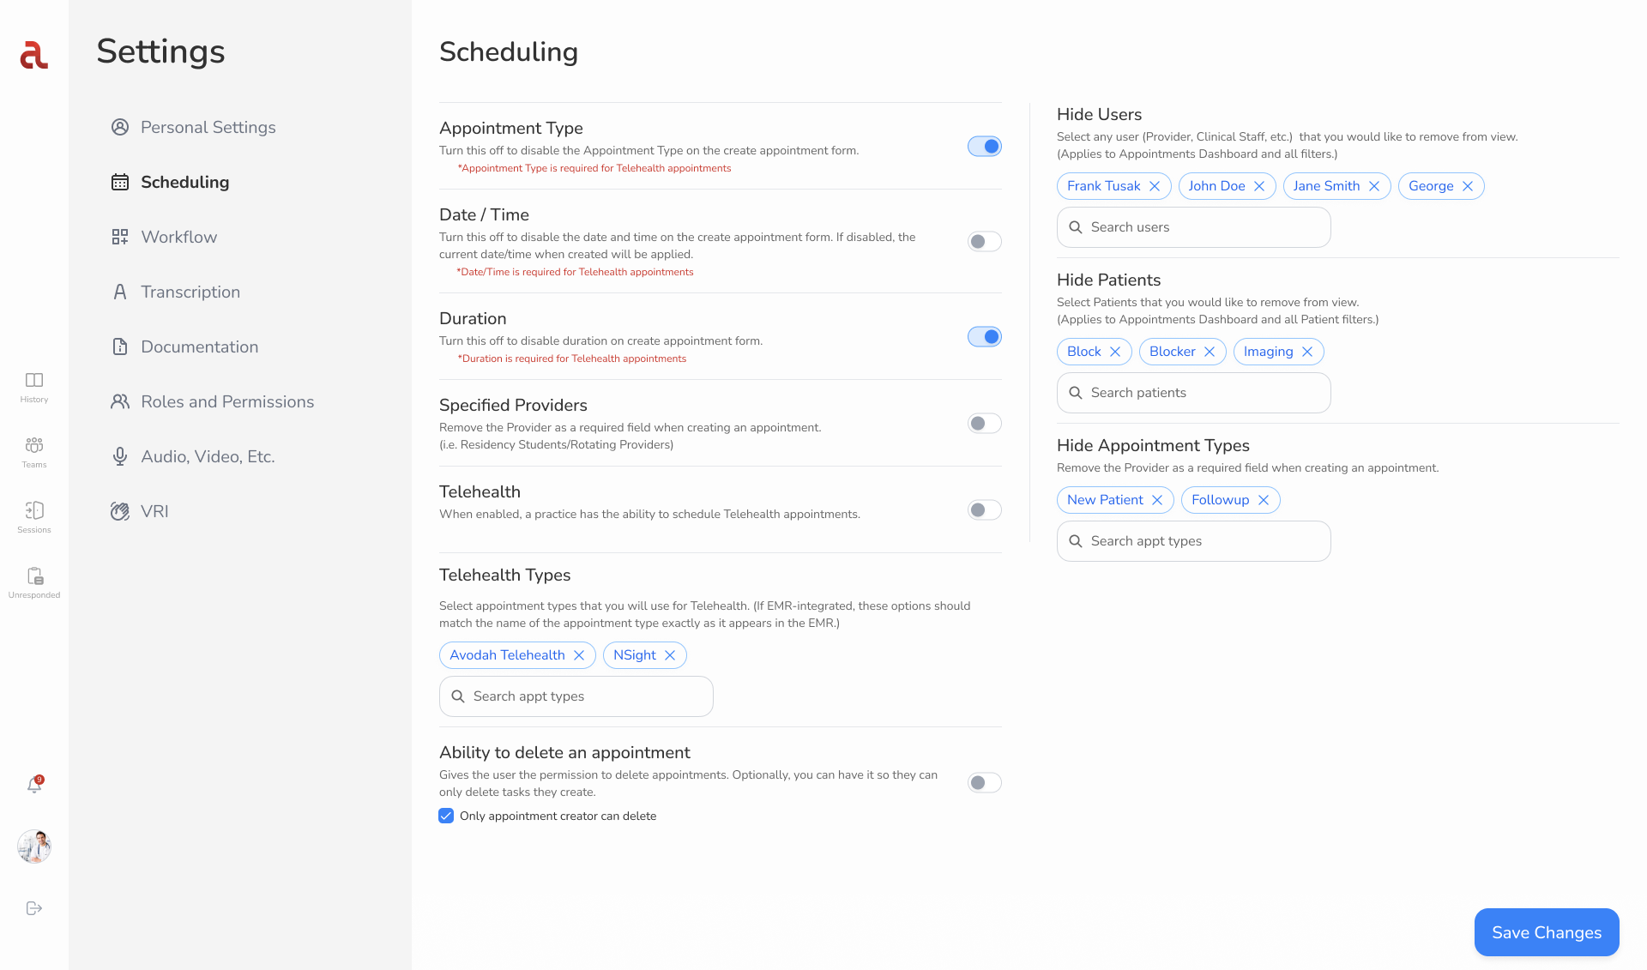Enable the Date / Time toggle
1647x970 pixels.
coord(985,242)
